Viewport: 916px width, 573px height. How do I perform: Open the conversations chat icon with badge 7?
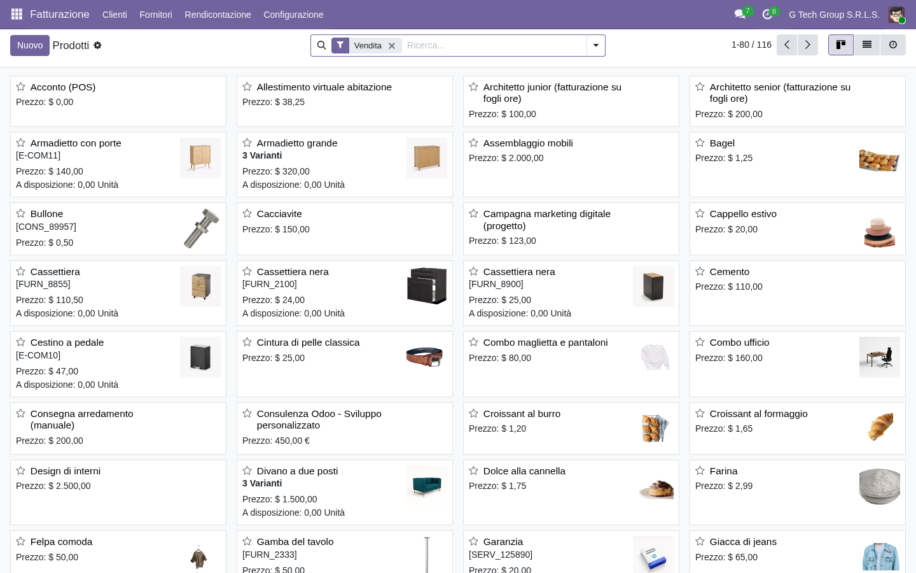point(740,14)
